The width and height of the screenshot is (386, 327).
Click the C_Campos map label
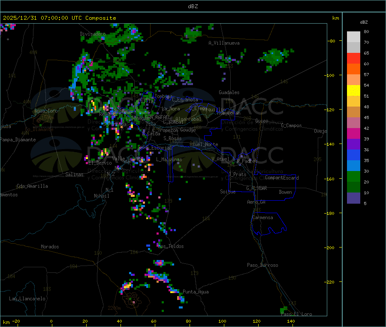[x=292, y=125]
